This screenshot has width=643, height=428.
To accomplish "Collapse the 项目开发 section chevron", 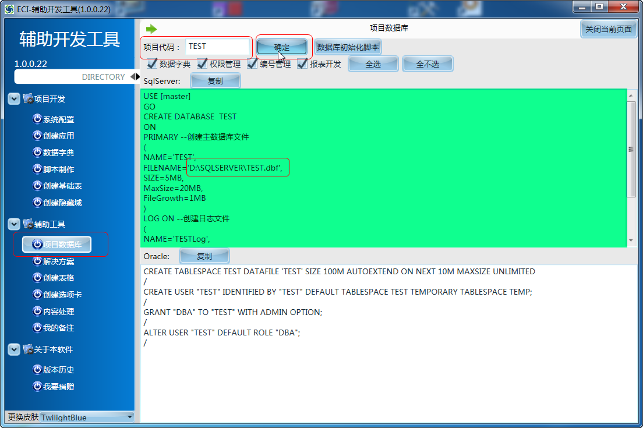I will point(14,99).
